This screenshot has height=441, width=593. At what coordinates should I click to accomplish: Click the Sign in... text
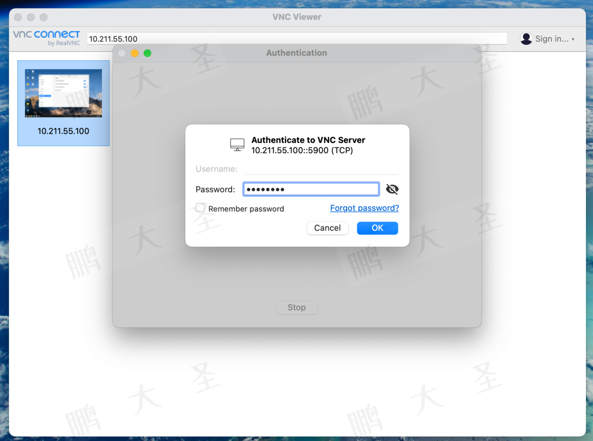pos(552,39)
